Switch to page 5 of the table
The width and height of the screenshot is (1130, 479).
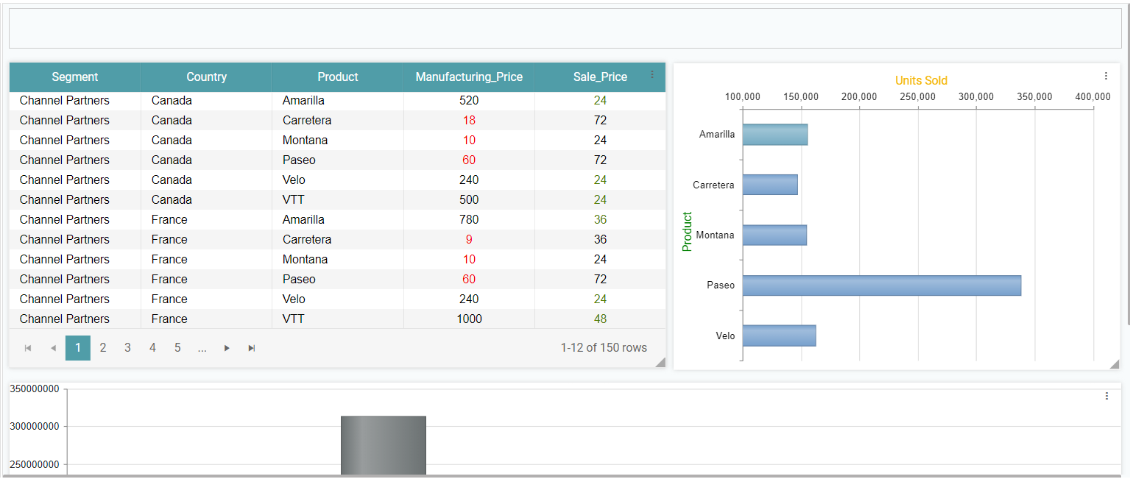[x=177, y=348]
